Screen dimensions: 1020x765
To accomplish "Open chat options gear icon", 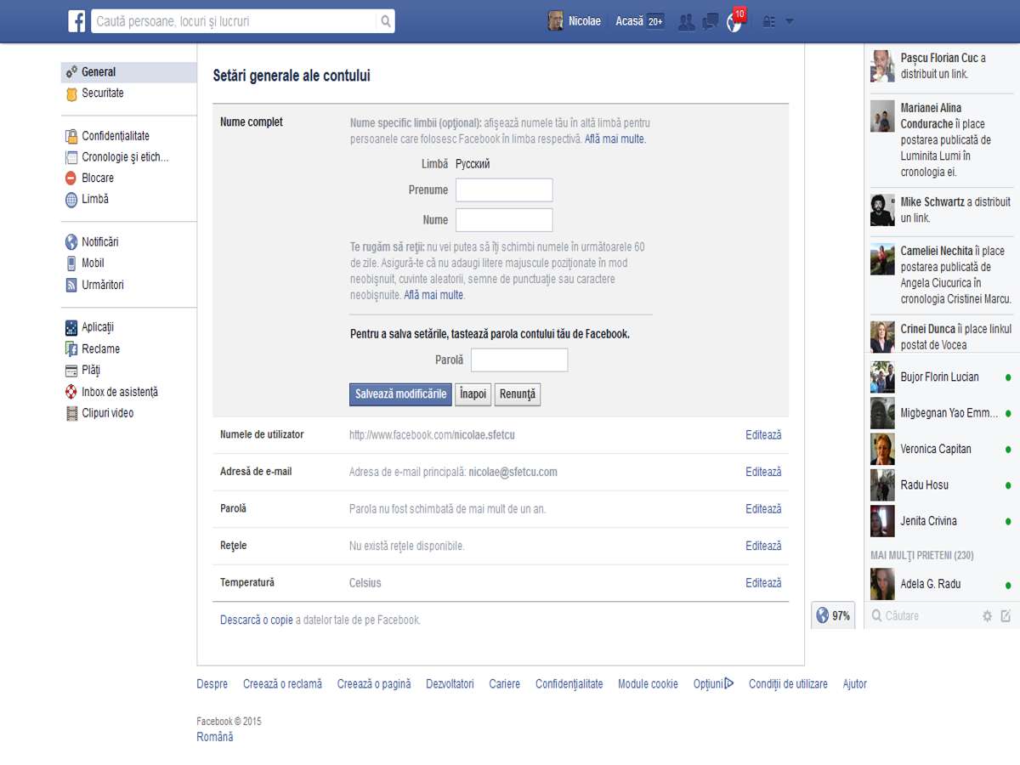I will 987,616.
